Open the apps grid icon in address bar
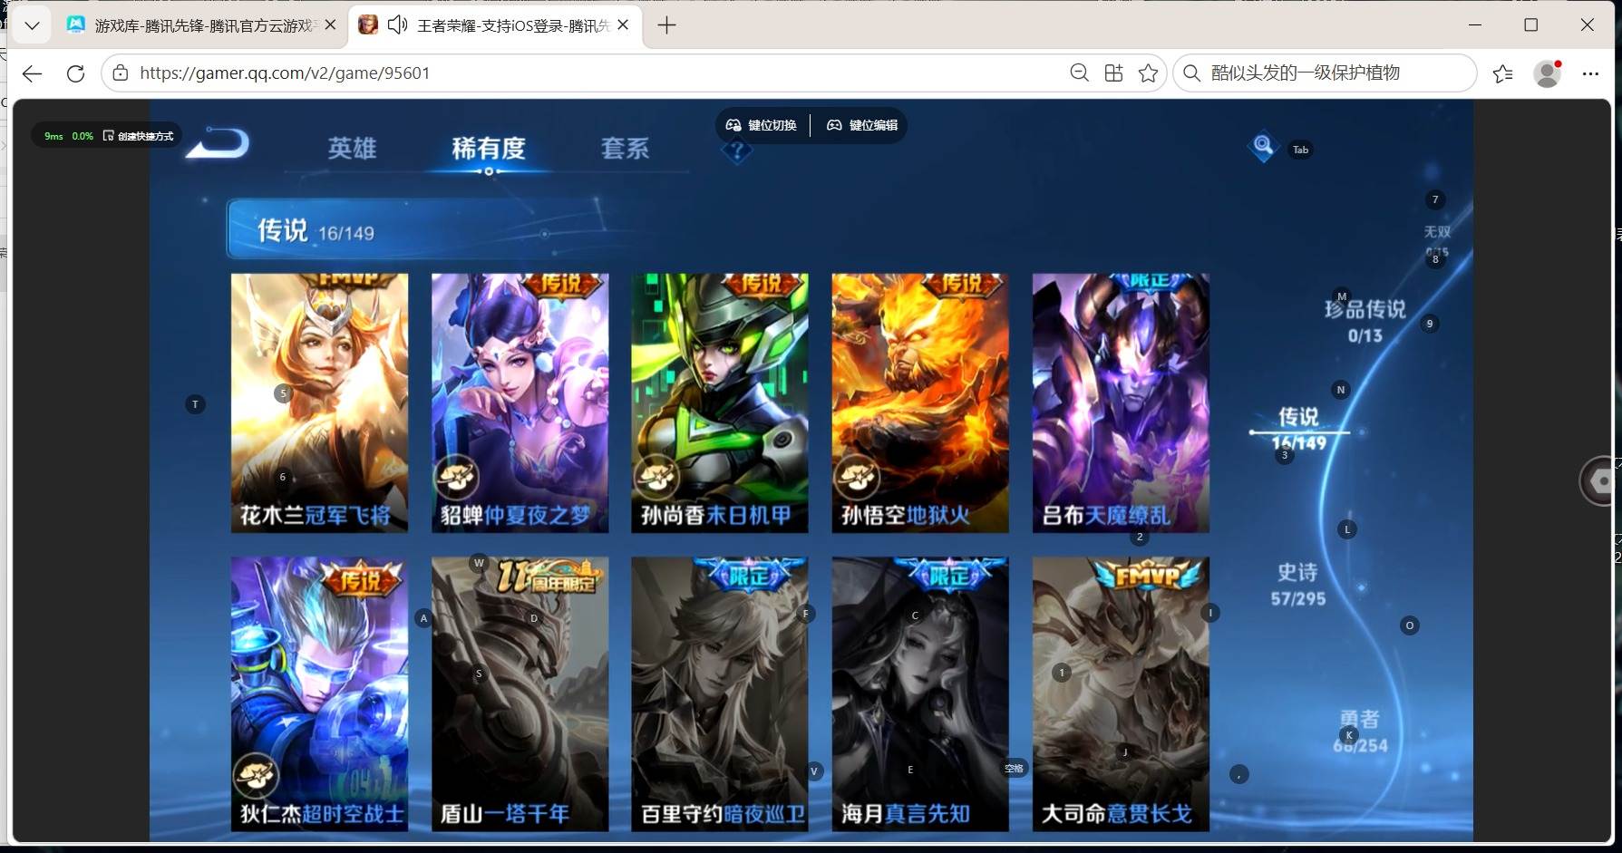The width and height of the screenshot is (1622, 853). click(1113, 73)
